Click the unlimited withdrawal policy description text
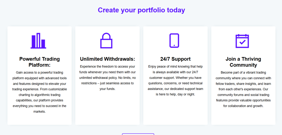282x135 pixels. tap(107, 78)
